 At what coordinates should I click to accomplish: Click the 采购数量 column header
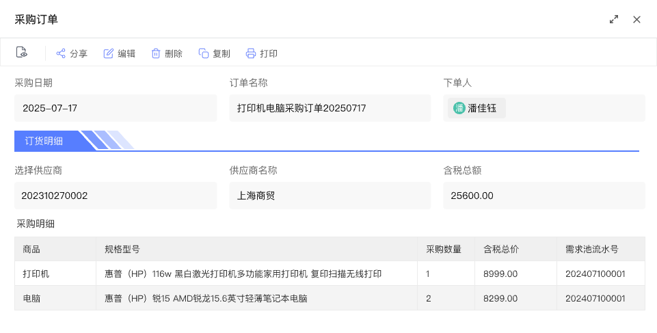pos(446,249)
